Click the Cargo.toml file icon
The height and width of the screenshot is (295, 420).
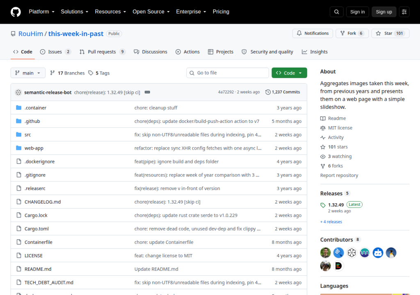(x=19, y=228)
